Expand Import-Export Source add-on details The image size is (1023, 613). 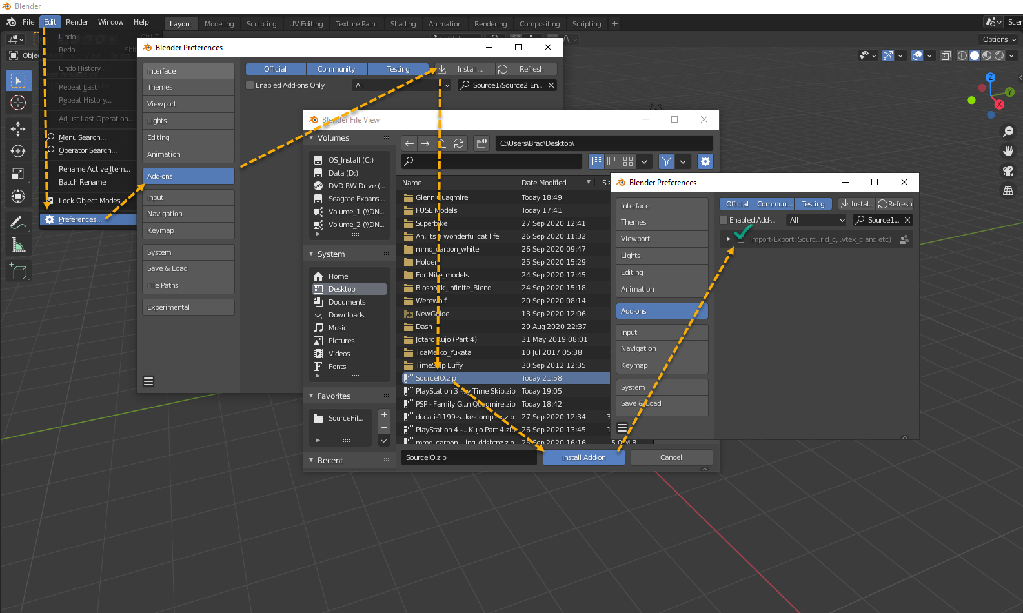[729, 239]
